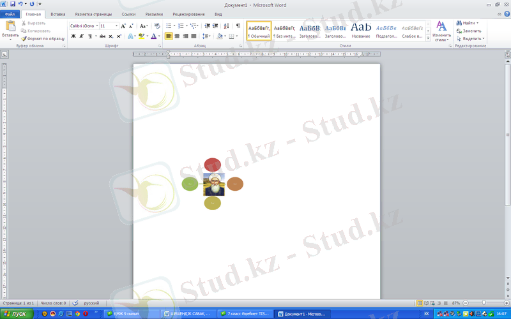Viewport: 511px width, 319px height.
Task: Click the Заменить button
Action: click(471, 31)
